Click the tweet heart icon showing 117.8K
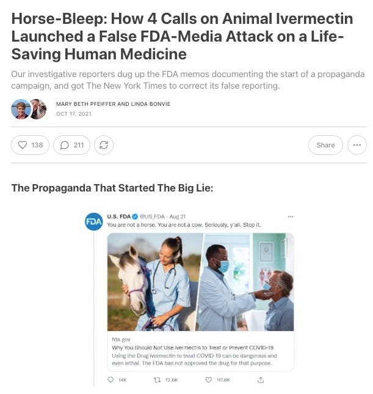373x394 pixels. pyautogui.click(x=209, y=380)
